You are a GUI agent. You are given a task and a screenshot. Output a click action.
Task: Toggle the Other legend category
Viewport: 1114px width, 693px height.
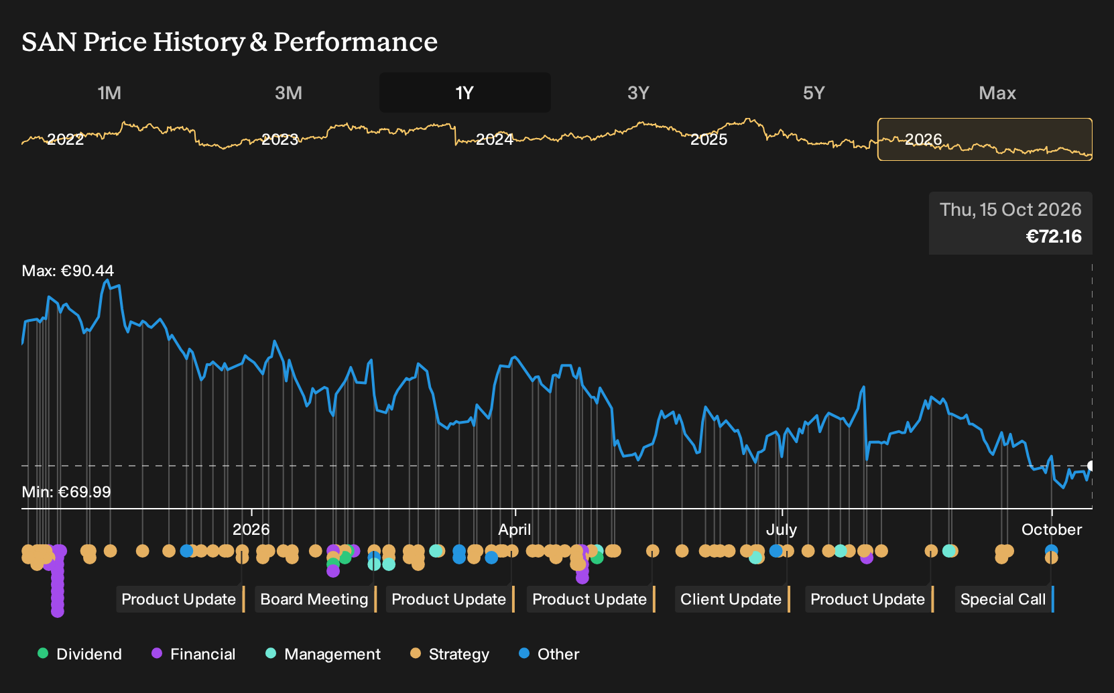click(x=549, y=654)
